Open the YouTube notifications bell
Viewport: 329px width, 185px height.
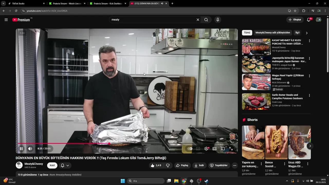[x=309, y=20]
